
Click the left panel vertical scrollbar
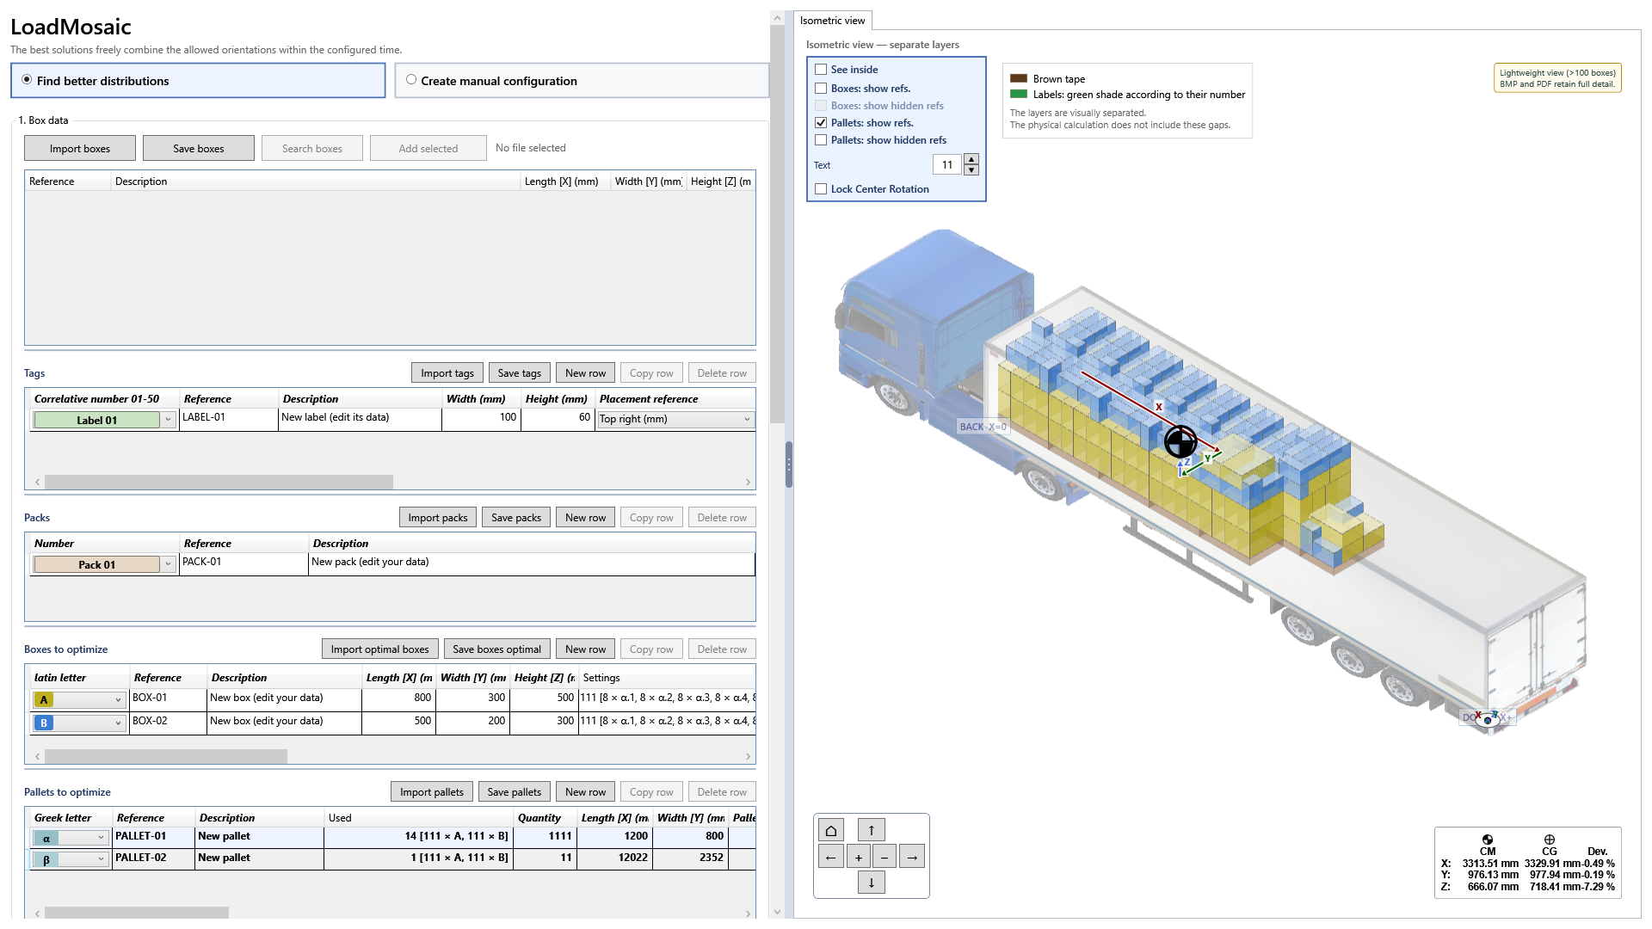point(777,225)
